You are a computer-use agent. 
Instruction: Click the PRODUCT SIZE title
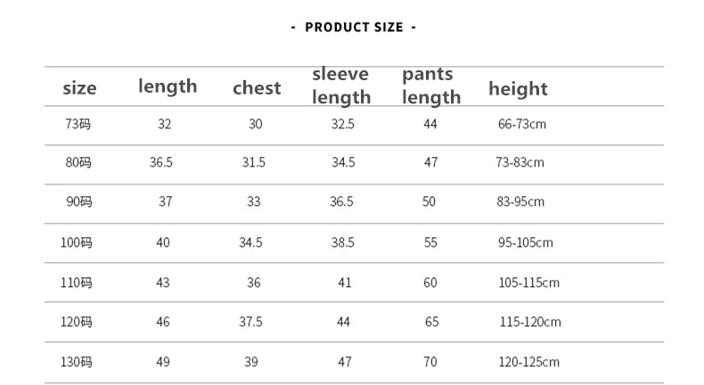point(354,27)
